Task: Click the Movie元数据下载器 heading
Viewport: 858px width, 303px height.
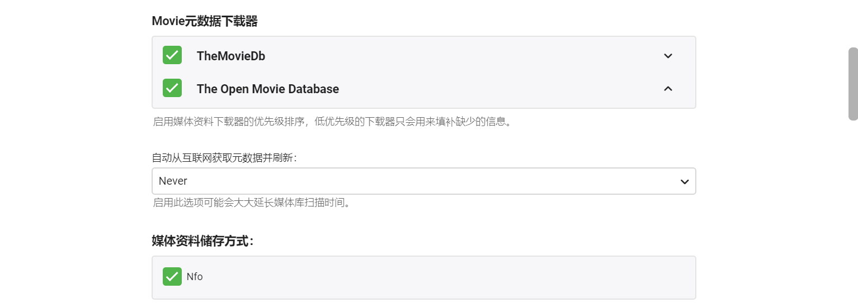Action: click(x=205, y=22)
